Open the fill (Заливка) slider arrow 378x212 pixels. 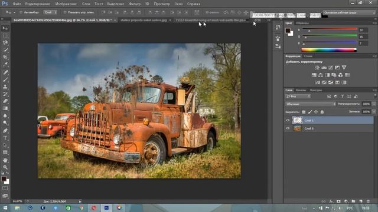374,112
